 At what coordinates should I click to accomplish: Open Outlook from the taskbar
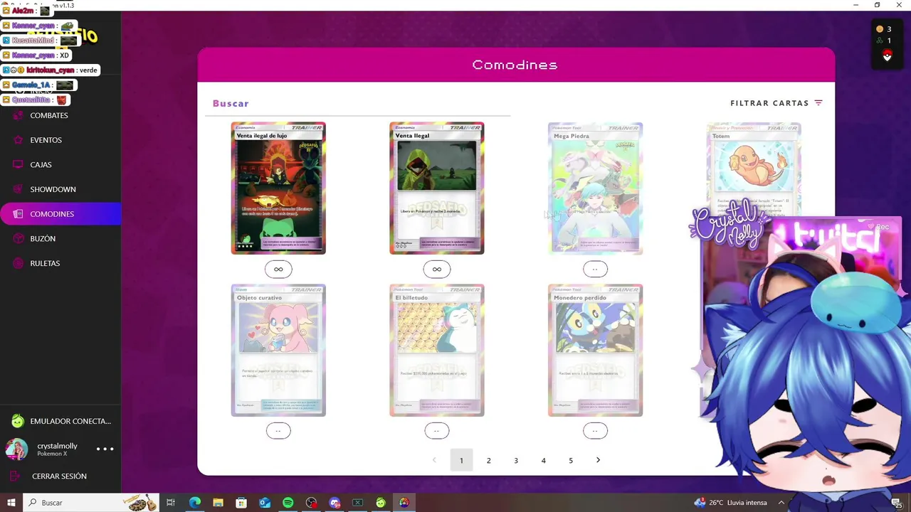(x=265, y=503)
